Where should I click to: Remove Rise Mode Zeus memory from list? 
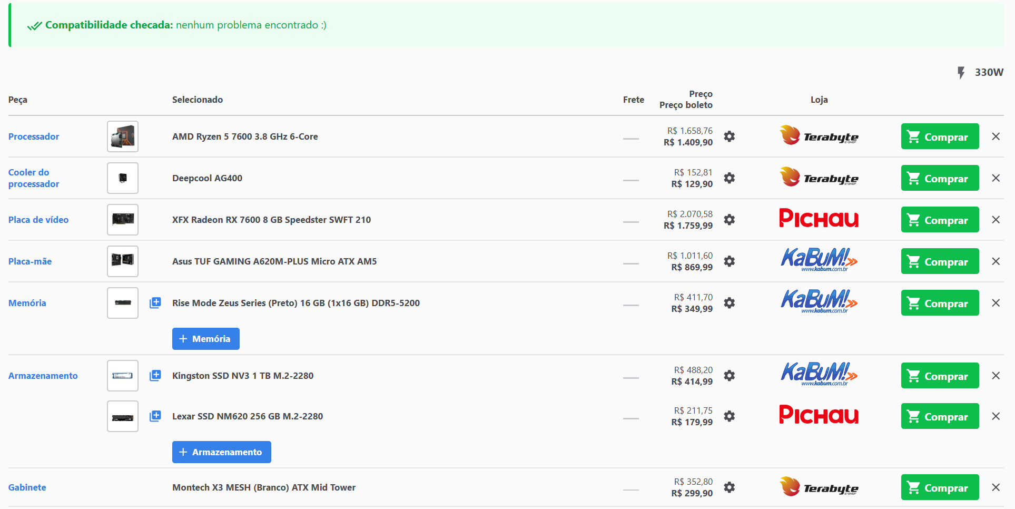(996, 303)
